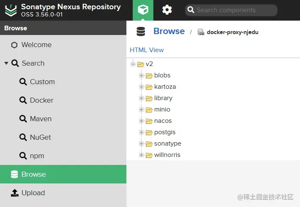
Task: Click the nacos folder icon
Action: point(149,121)
